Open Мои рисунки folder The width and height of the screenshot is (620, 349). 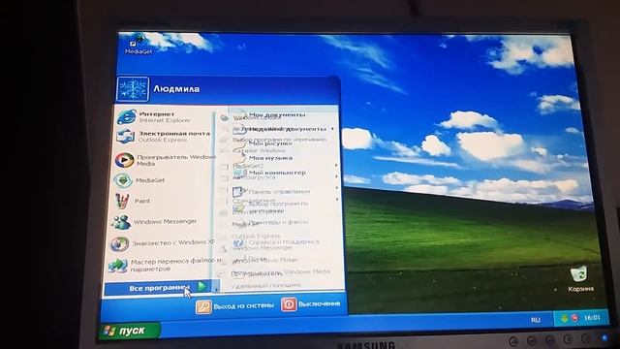[270, 143]
